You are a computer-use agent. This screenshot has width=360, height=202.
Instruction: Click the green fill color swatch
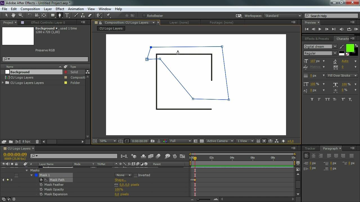coord(350,48)
